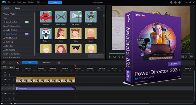196x105 pixels.
Task: Choose the Robot 2 voice
Action: (91, 17)
